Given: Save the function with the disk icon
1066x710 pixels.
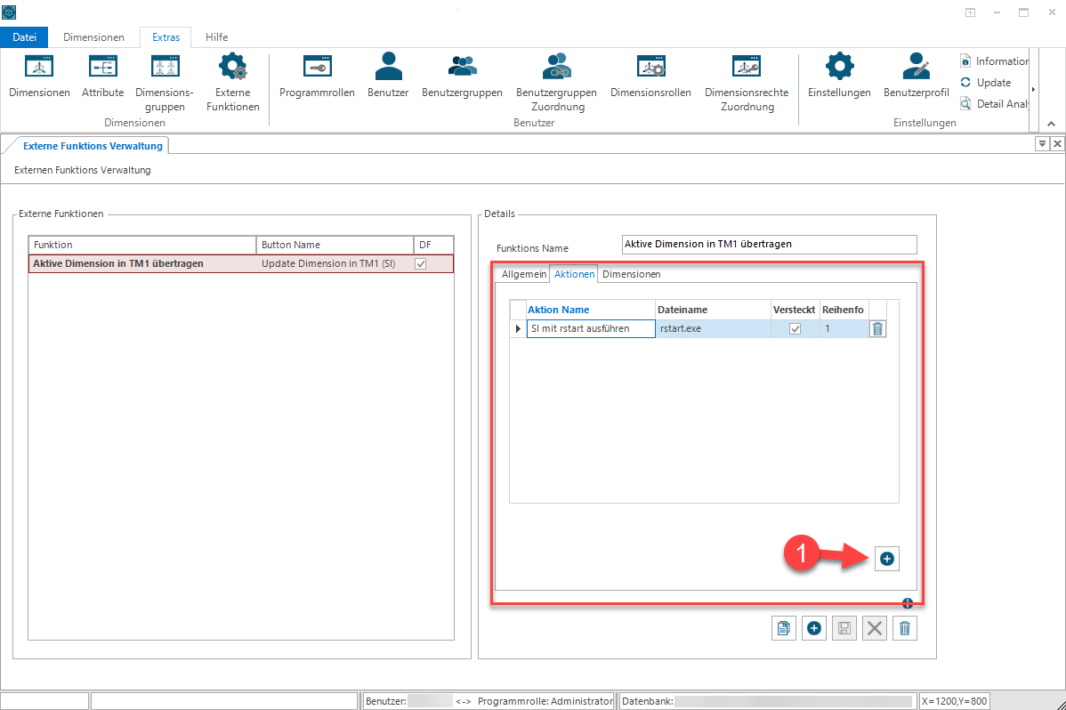Looking at the screenshot, I should (844, 628).
